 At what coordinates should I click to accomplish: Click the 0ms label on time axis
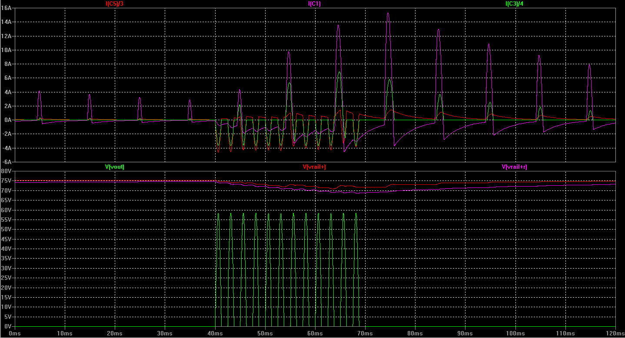[x=15, y=333]
